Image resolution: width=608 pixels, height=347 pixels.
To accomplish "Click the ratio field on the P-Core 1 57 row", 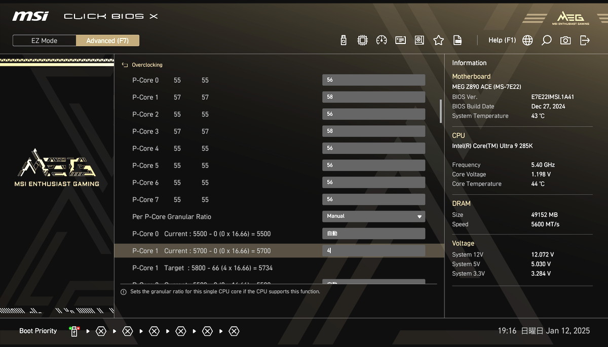I will click(x=373, y=97).
